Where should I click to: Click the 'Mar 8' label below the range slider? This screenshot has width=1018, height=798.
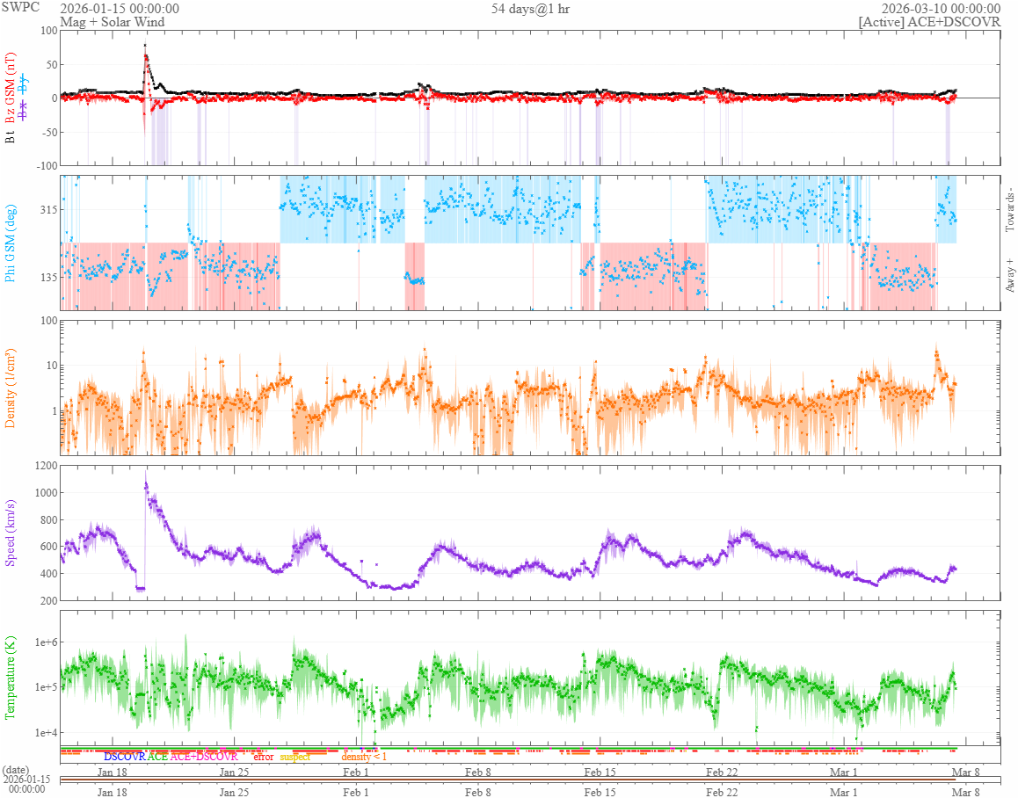[966, 792]
